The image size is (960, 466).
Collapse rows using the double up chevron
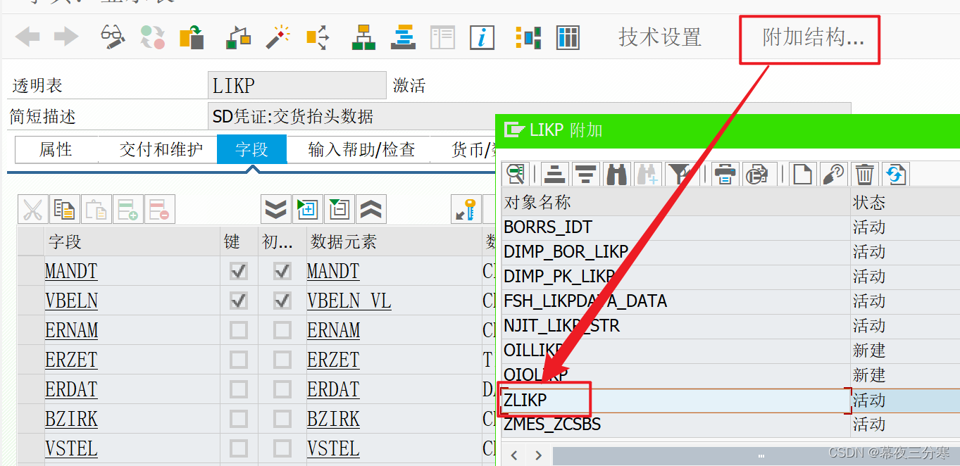(371, 209)
